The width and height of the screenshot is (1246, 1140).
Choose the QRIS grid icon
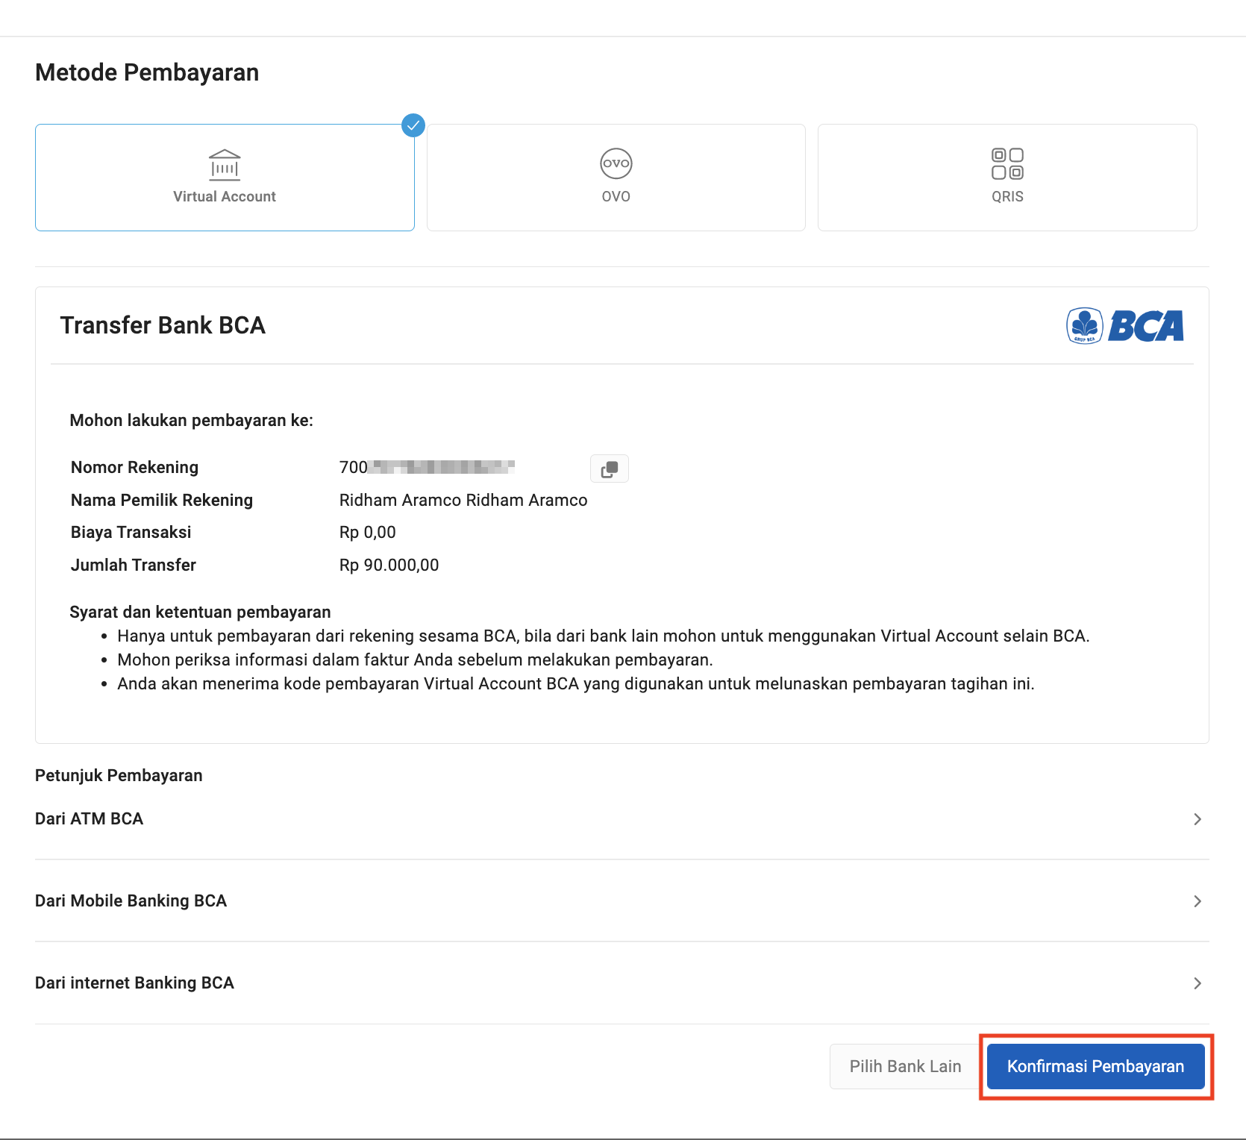tap(1006, 163)
